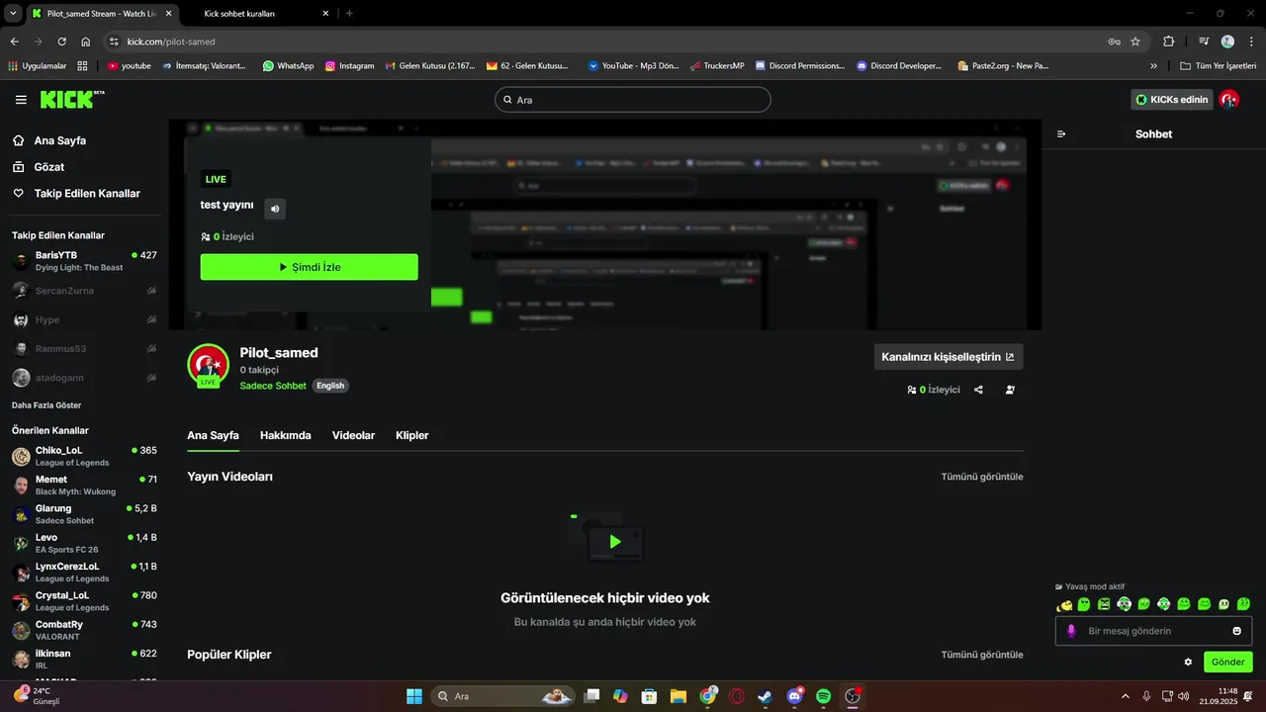
Task: Select Ana Sayfa channel tab
Action: pos(213,435)
